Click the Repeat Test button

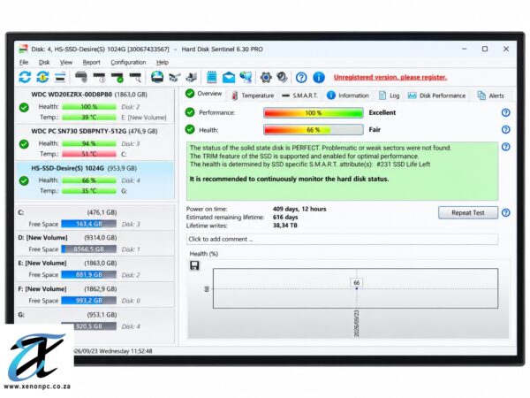(468, 213)
